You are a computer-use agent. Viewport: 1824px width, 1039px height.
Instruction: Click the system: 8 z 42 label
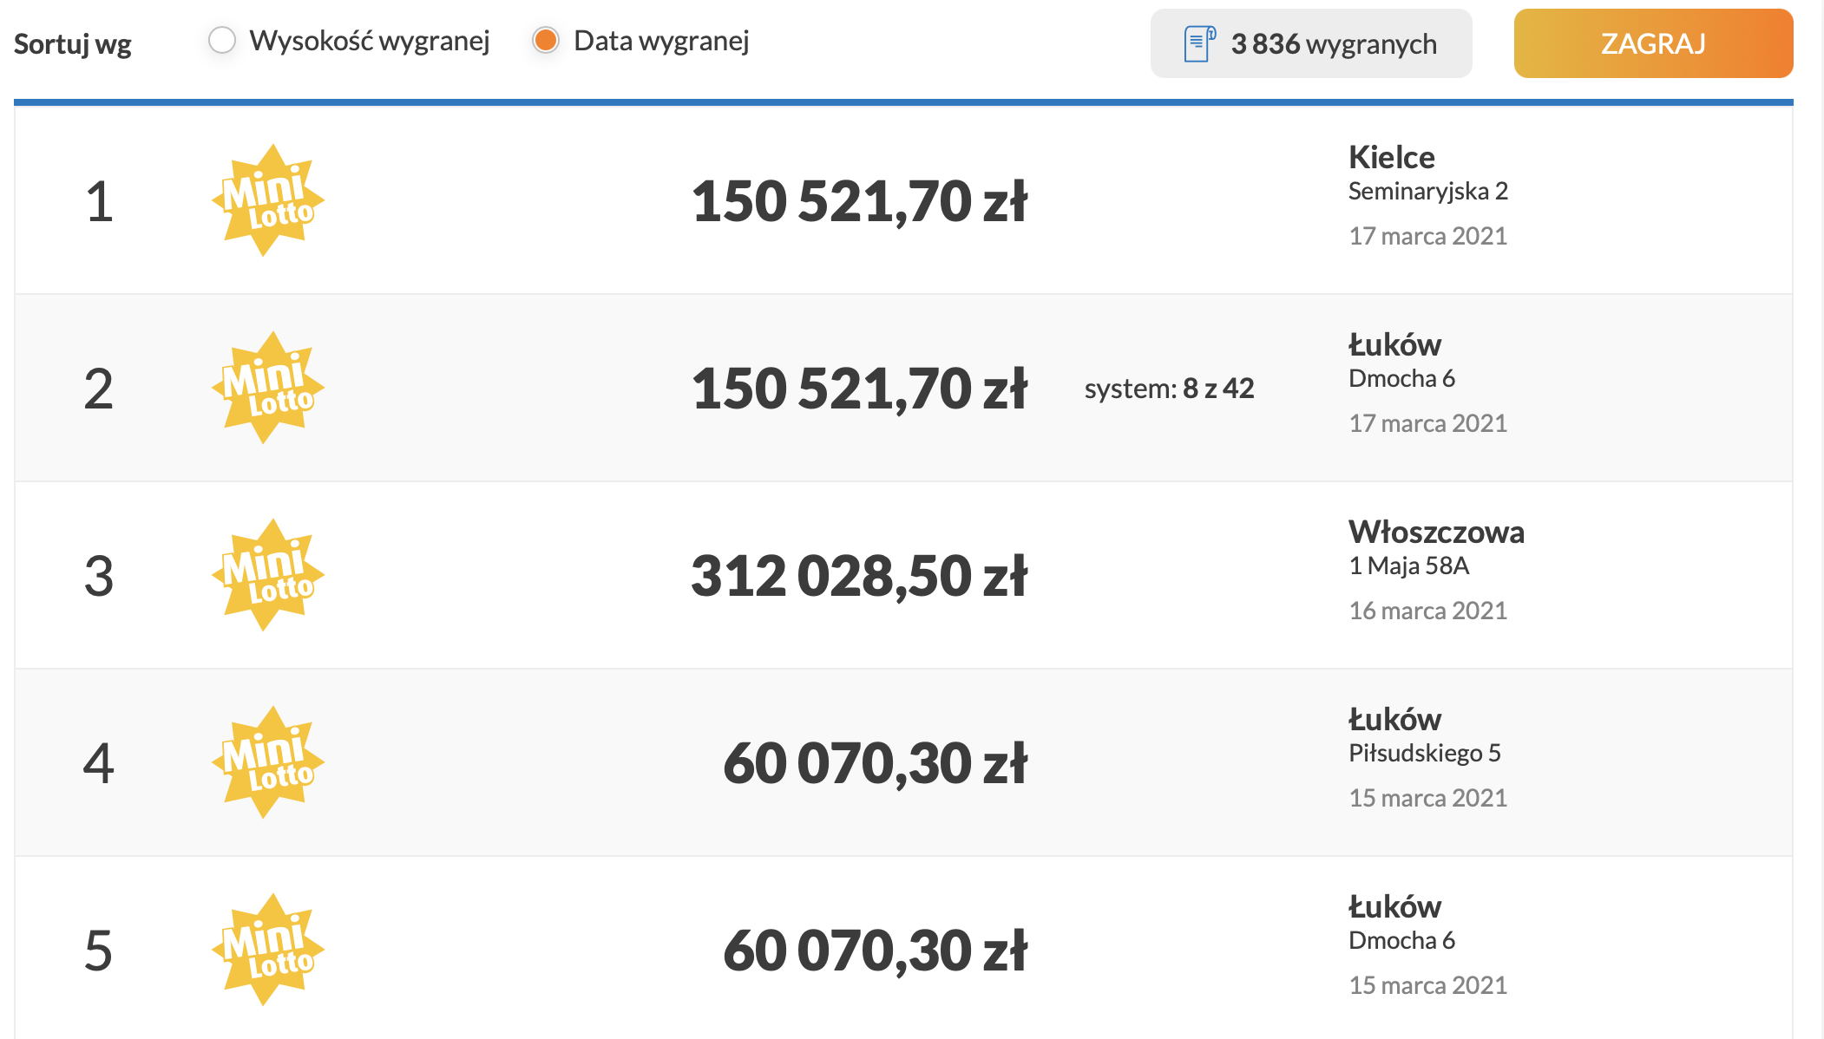(x=1169, y=389)
